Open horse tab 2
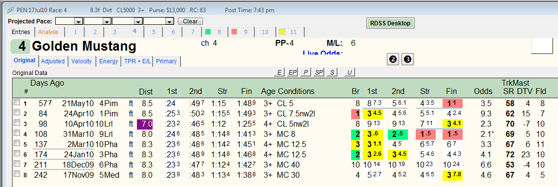558x187 pixels. click(x=95, y=32)
